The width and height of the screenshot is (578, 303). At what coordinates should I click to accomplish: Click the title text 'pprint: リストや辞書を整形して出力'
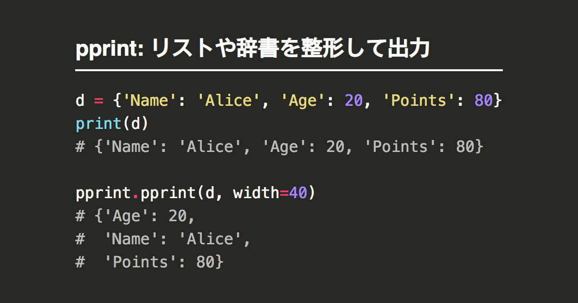click(252, 50)
